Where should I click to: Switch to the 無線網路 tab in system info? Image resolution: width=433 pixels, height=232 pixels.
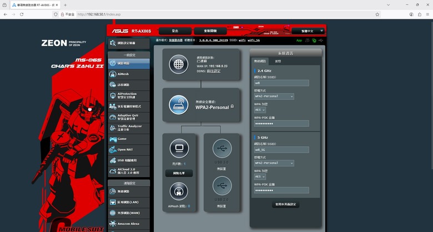pos(260,61)
